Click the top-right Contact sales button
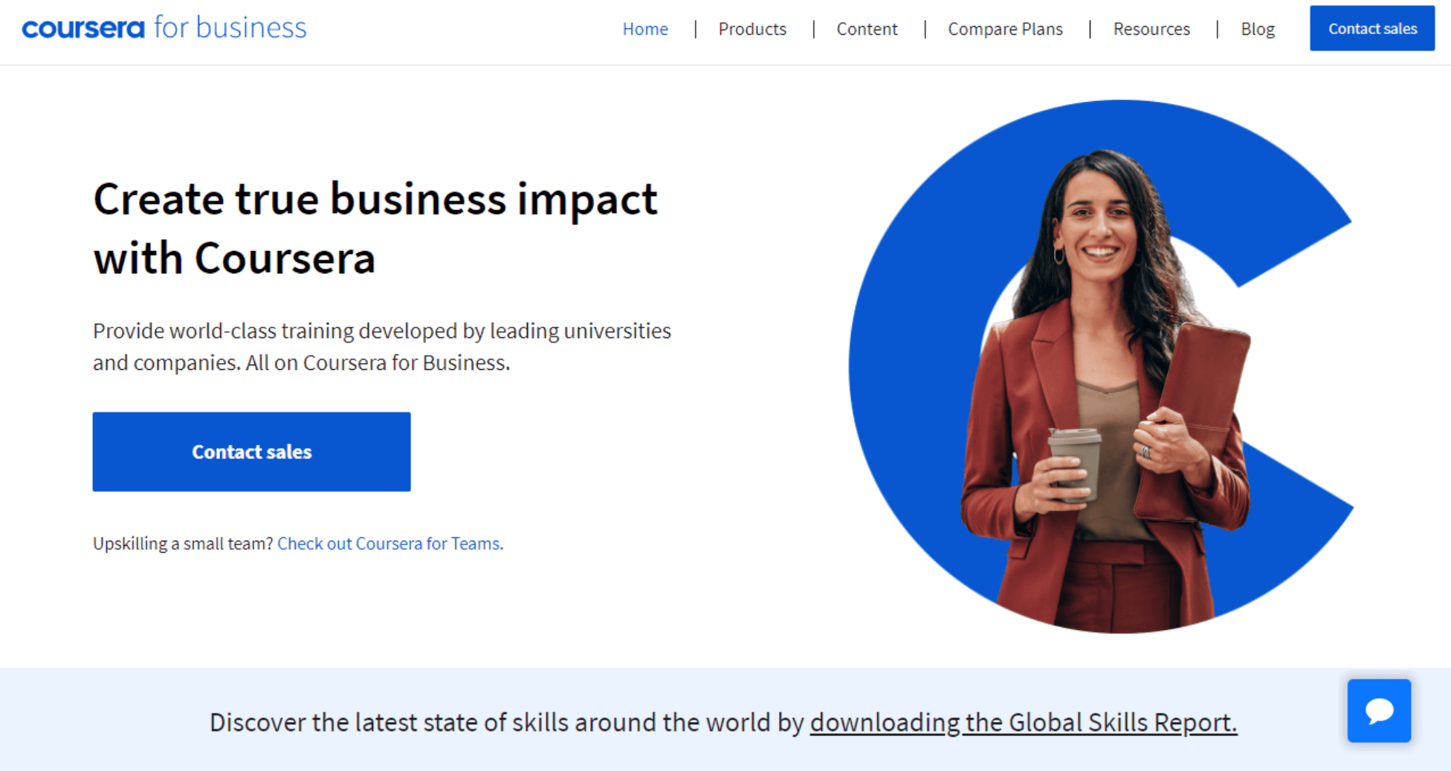This screenshot has width=1451, height=771. (x=1371, y=28)
